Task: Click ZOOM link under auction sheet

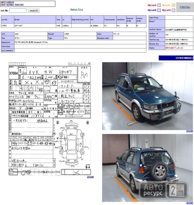Action: (x=90, y=177)
